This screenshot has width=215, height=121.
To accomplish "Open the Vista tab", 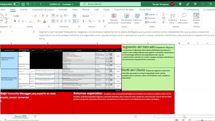I will [96, 10].
